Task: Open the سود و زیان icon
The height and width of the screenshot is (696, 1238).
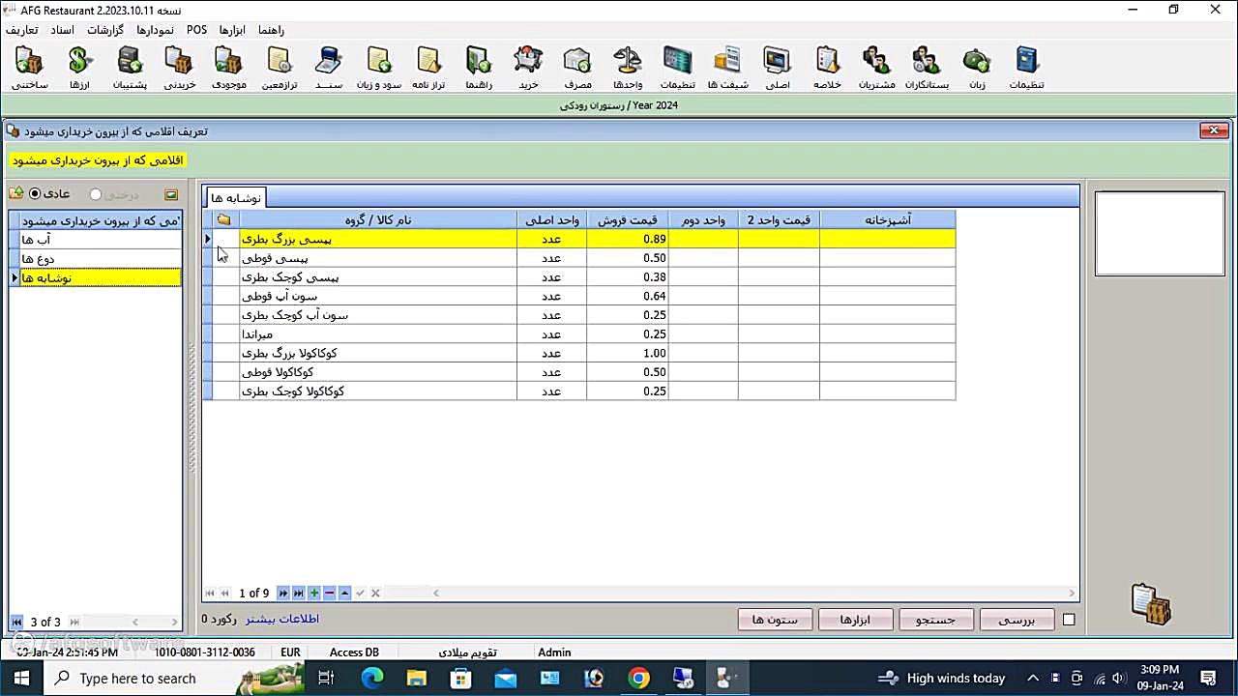Action: pos(379,68)
